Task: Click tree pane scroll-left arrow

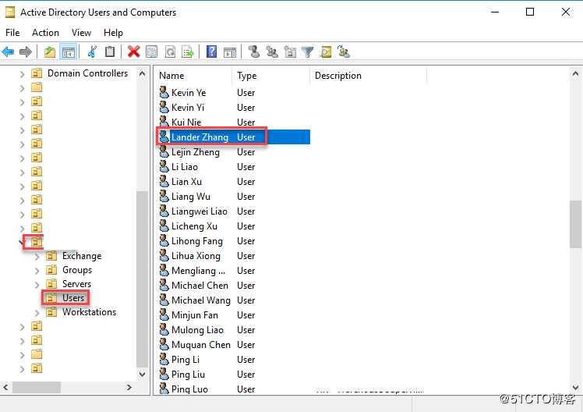Action: coord(5,388)
